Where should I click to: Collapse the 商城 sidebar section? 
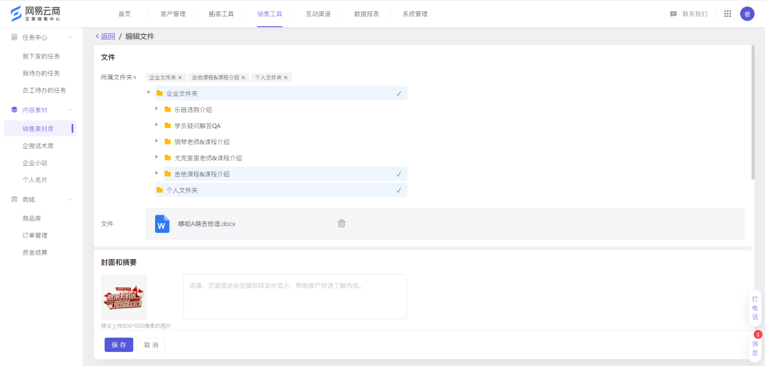(70, 200)
